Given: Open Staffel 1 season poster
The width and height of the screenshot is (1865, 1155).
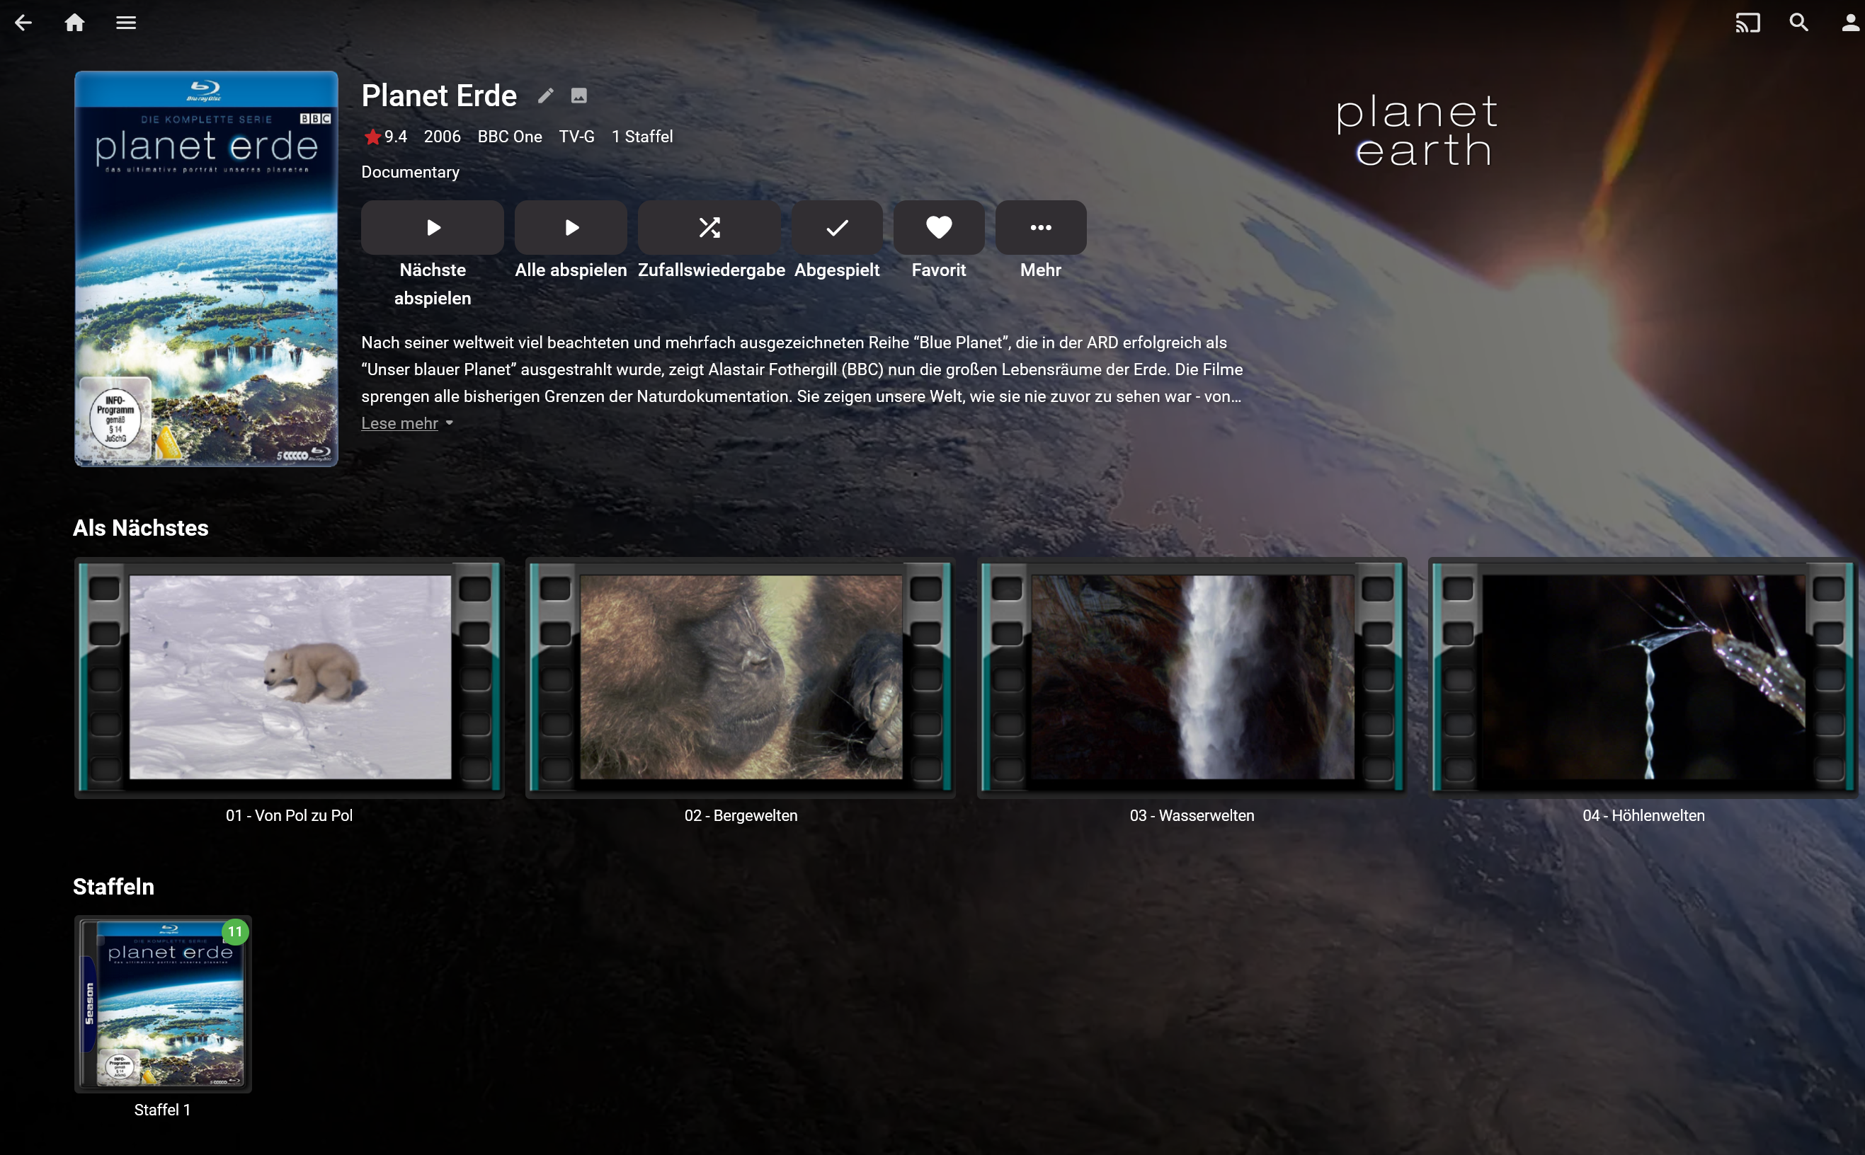Looking at the screenshot, I should pyautogui.click(x=163, y=1003).
